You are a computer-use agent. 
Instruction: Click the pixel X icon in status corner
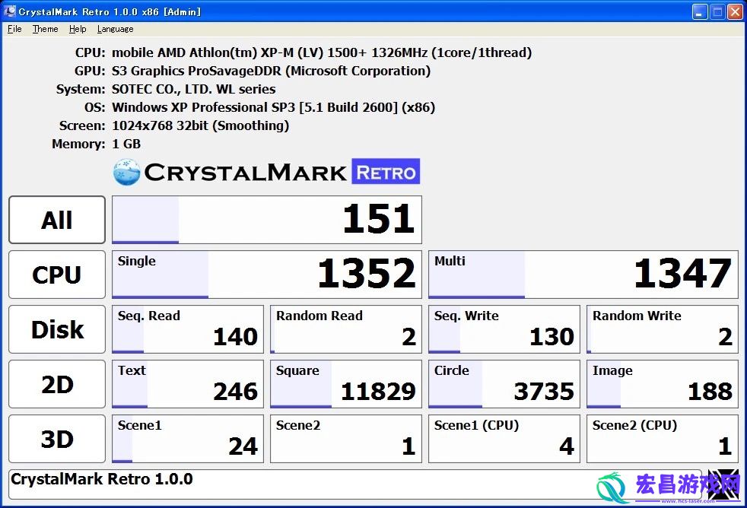(x=725, y=484)
